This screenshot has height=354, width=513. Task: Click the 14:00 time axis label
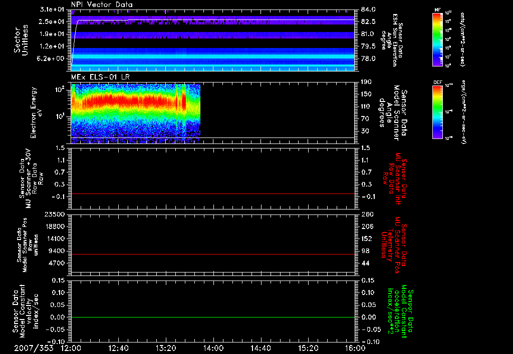pyautogui.click(x=213, y=348)
